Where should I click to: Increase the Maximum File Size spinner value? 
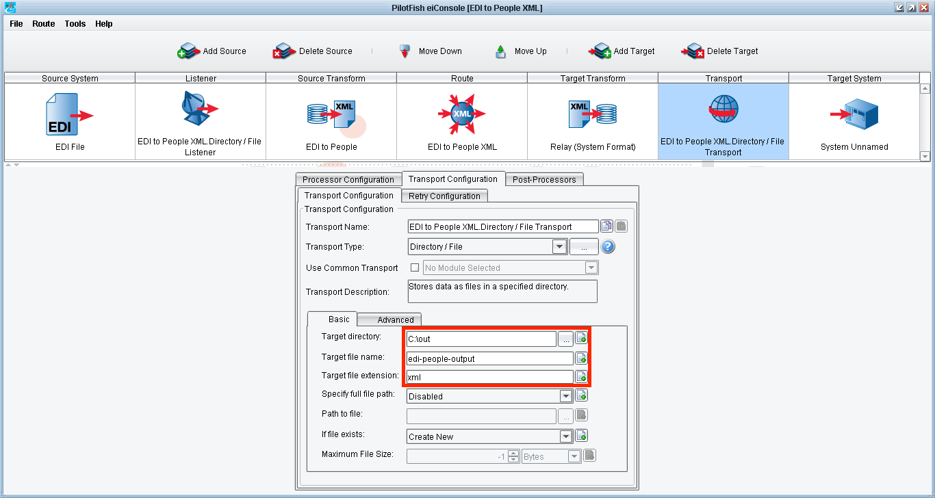[513, 453]
